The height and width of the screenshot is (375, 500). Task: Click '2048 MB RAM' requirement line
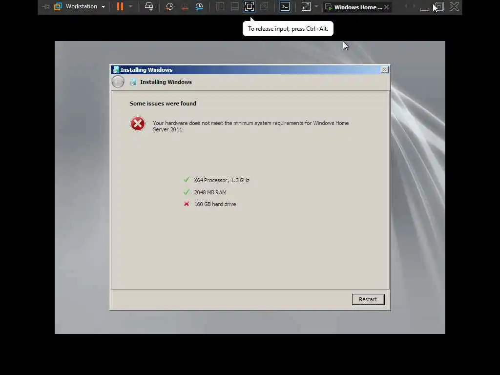(x=210, y=192)
